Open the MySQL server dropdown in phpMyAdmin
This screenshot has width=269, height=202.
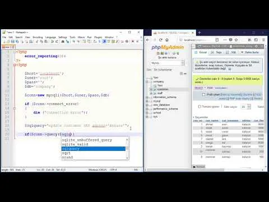167,63
